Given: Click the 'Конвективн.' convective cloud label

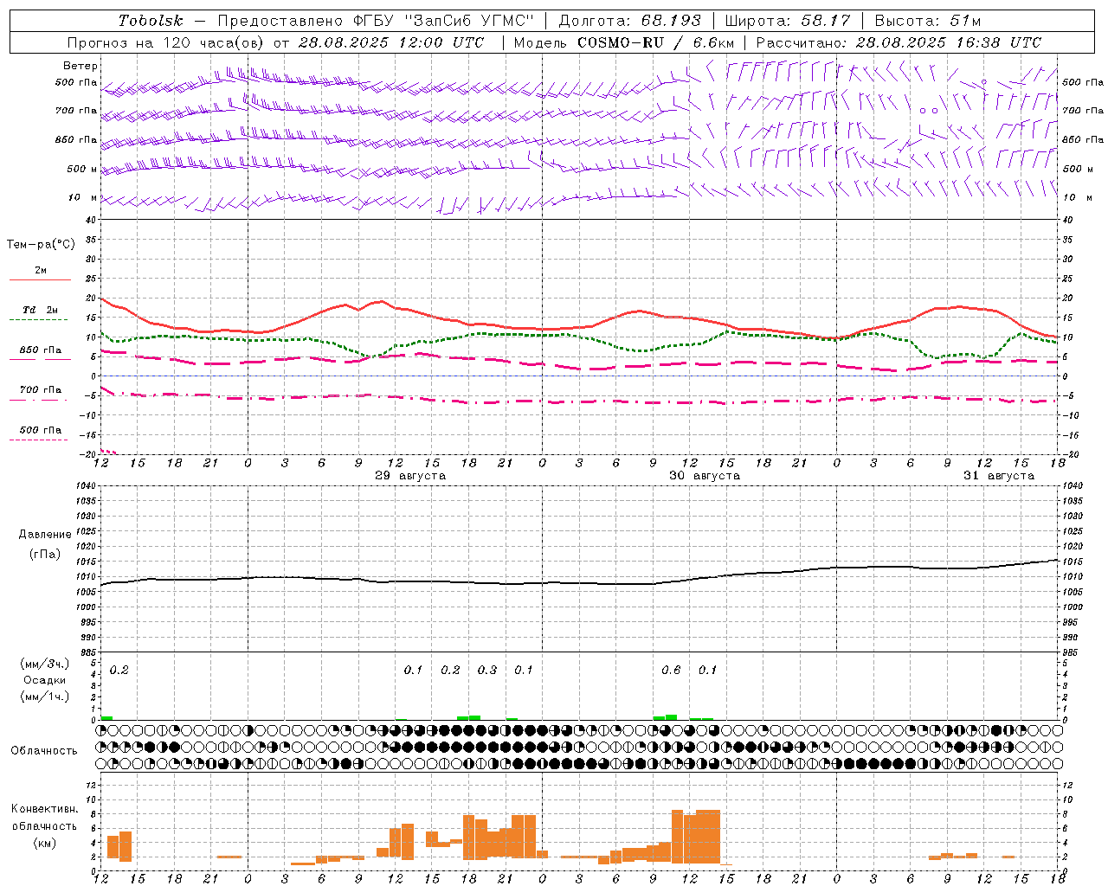Looking at the screenshot, I should [x=45, y=809].
